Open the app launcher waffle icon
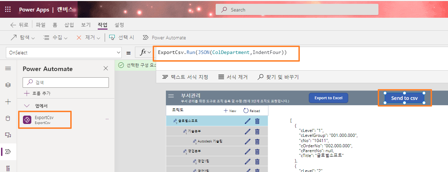448x172 pixels. point(8,9)
